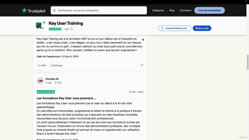Visit the keyusertraining.com website
This screenshot has height=140, width=249.
pos(175,28)
